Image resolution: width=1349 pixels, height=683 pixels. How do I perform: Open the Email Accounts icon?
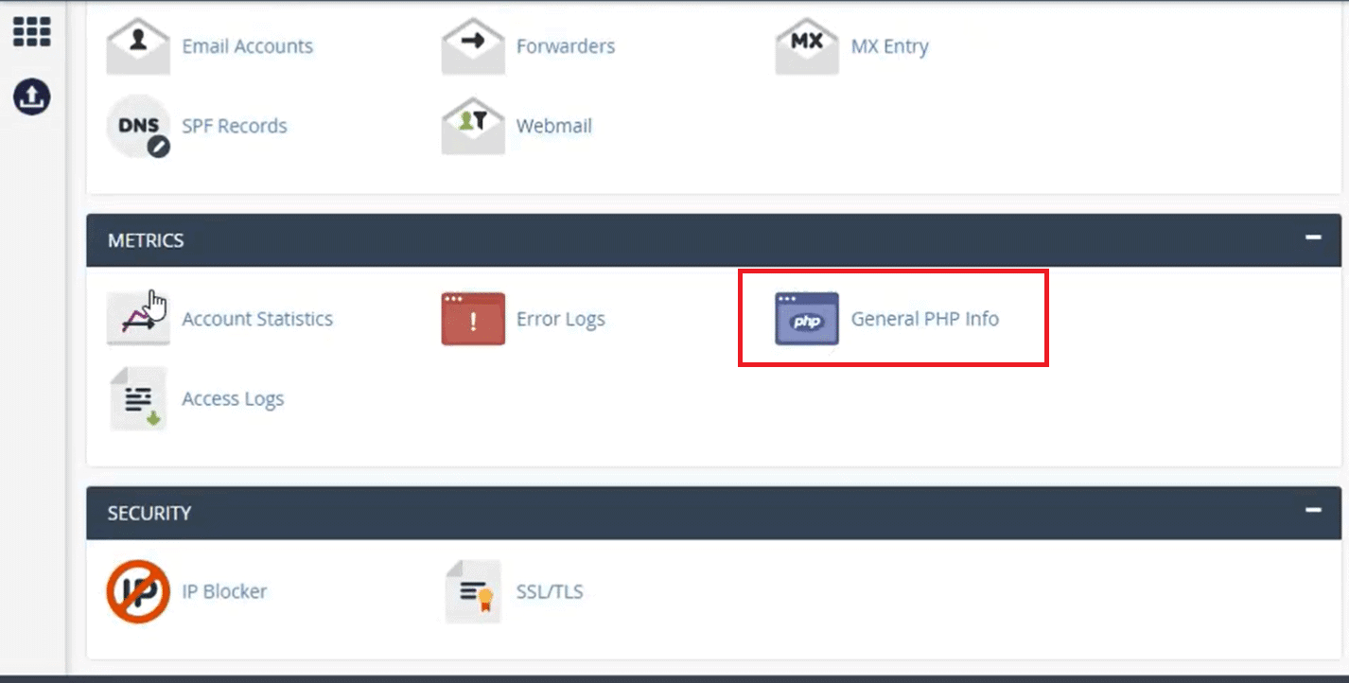click(138, 45)
